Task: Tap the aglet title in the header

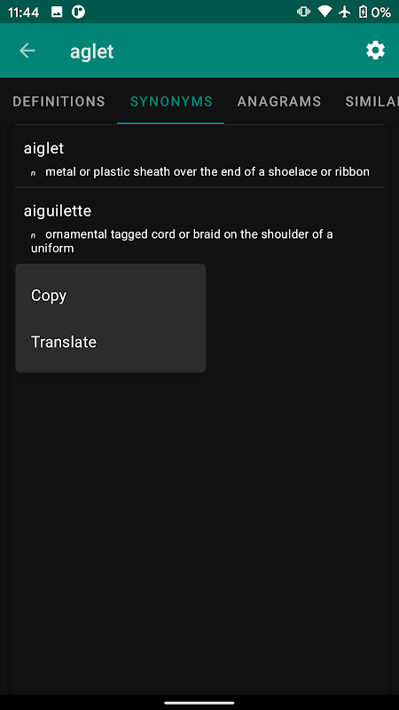Action: pos(92,51)
